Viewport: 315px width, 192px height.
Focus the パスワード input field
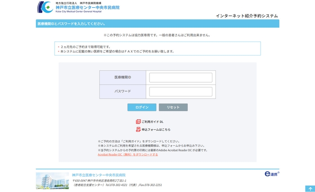point(180,92)
